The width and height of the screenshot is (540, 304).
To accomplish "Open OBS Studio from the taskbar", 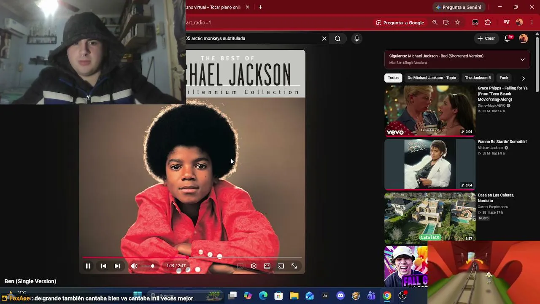I will click(x=402, y=296).
